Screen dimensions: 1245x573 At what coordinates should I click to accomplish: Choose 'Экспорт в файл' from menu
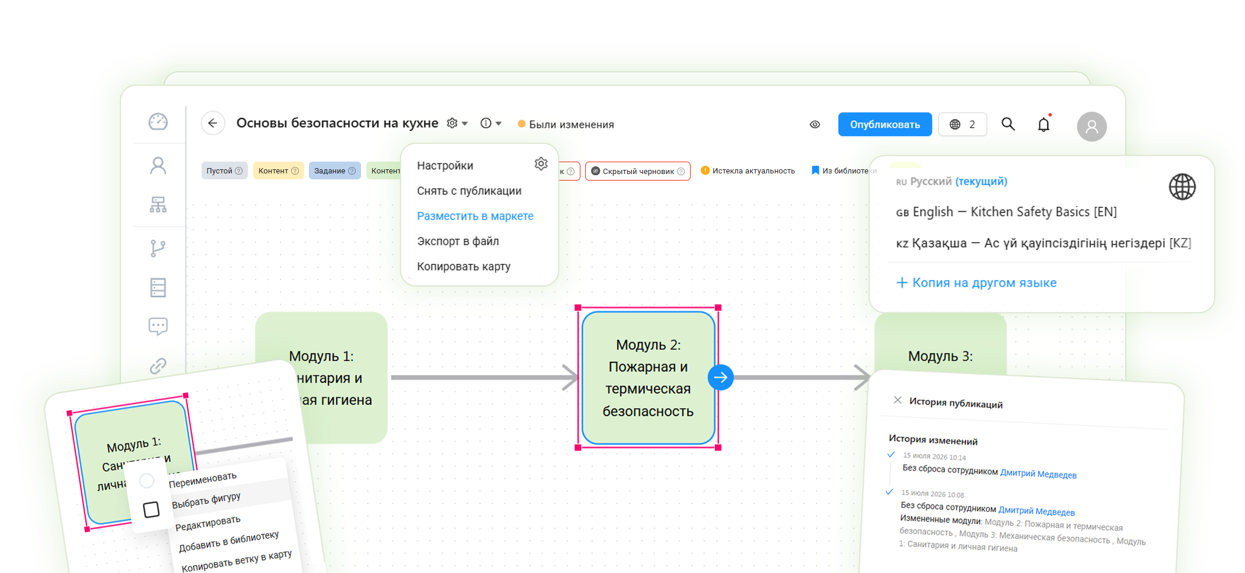click(x=458, y=241)
